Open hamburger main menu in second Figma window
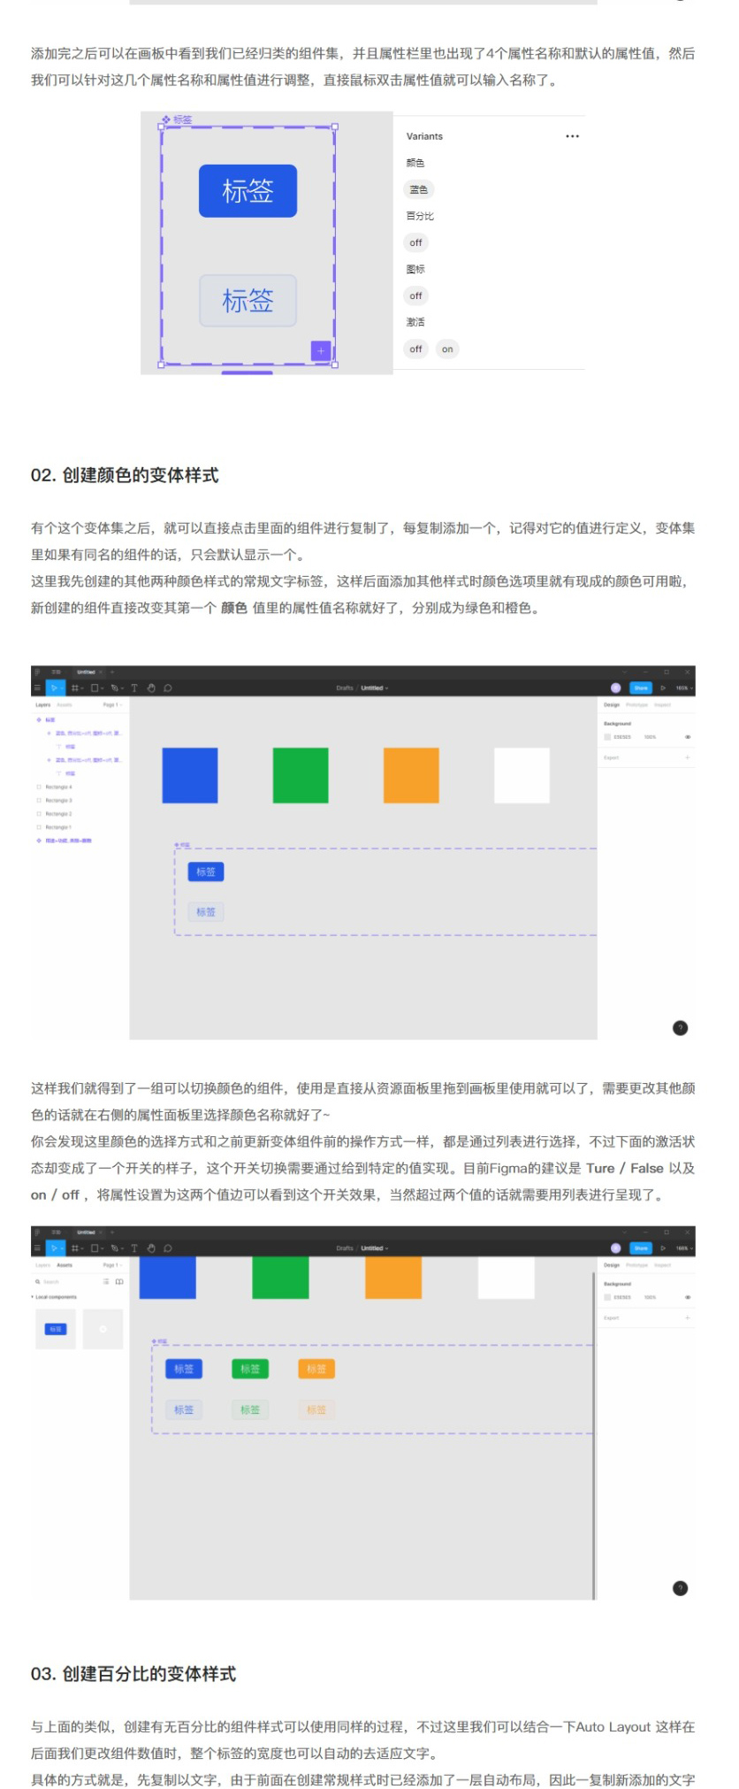This screenshot has height=1789, width=739. [x=37, y=1248]
